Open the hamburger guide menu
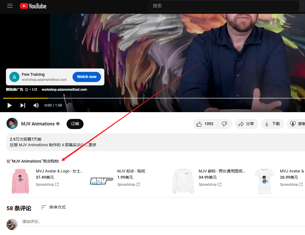The width and height of the screenshot is (305, 235). [x=10, y=6]
